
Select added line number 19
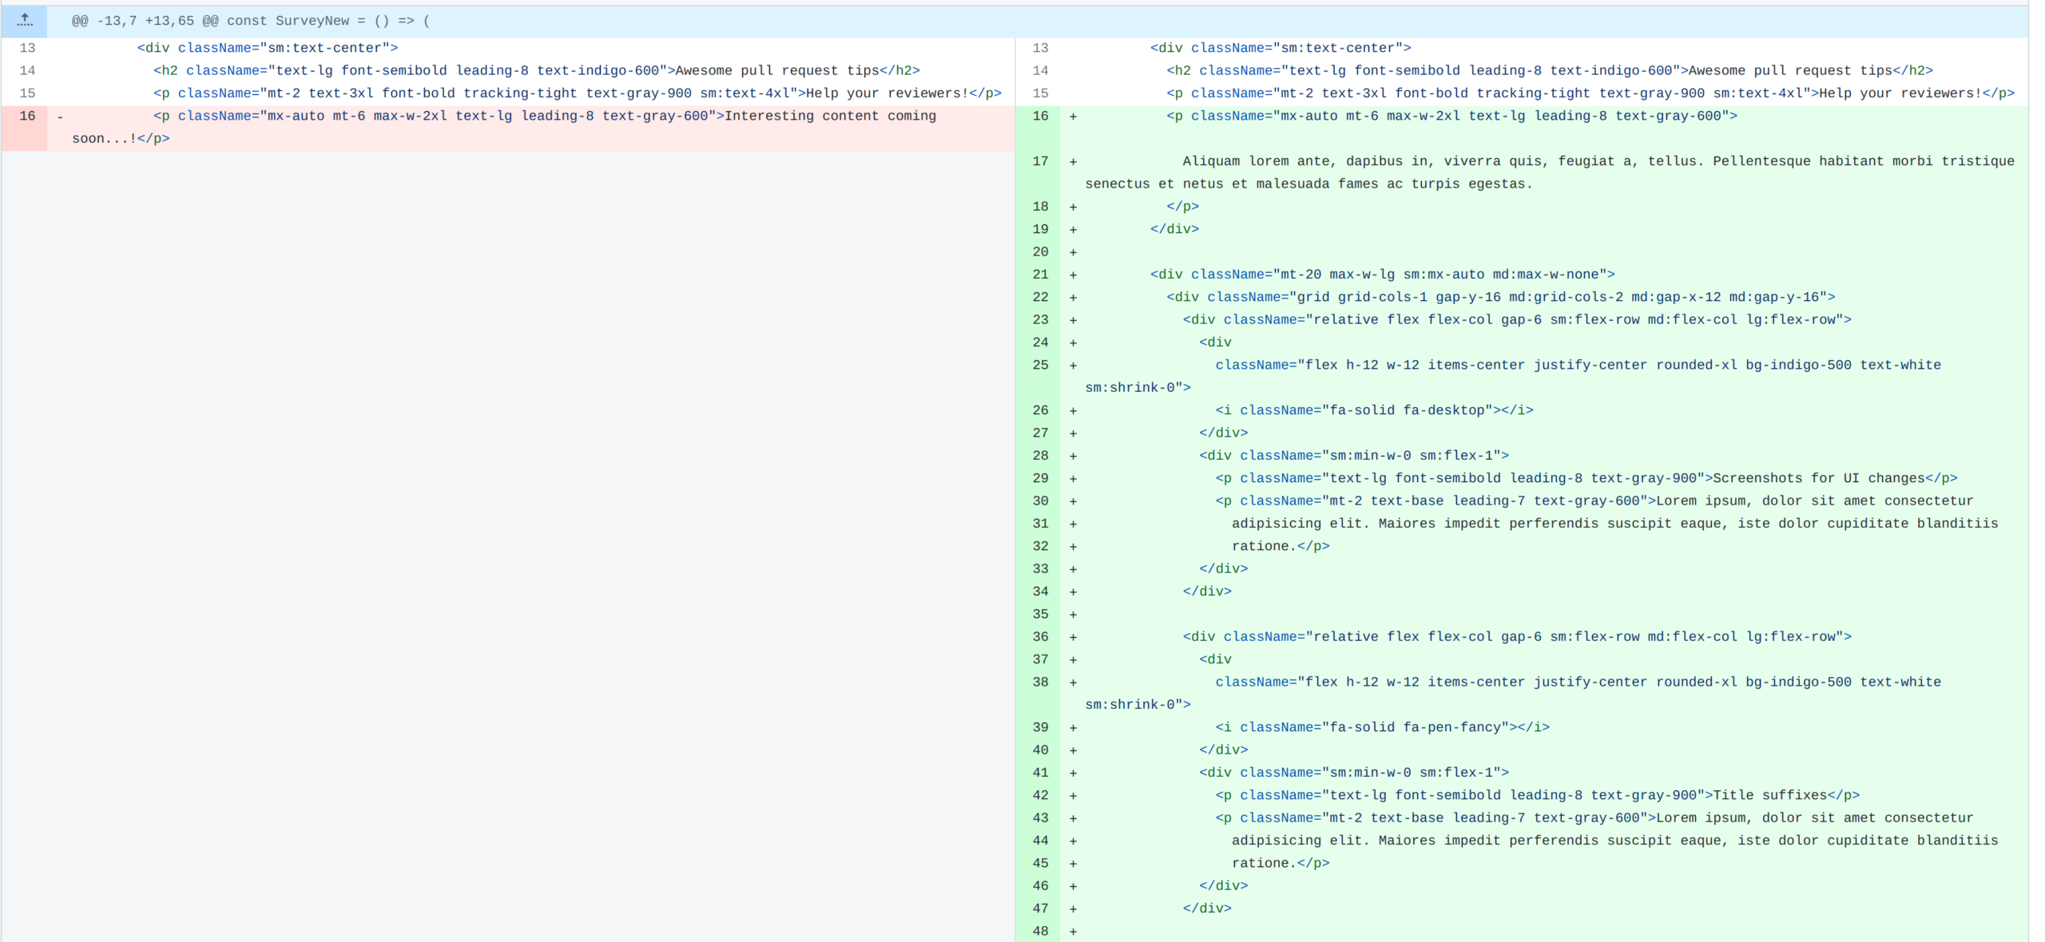1040,229
